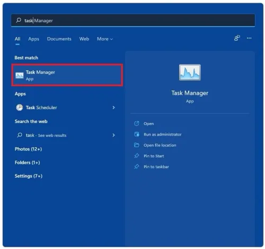This screenshot has height=249, width=265.
Task: Click the Pin to Start pin icon
Action: [137, 156]
